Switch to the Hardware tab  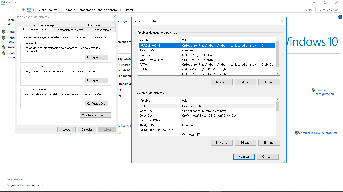(x=93, y=25)
